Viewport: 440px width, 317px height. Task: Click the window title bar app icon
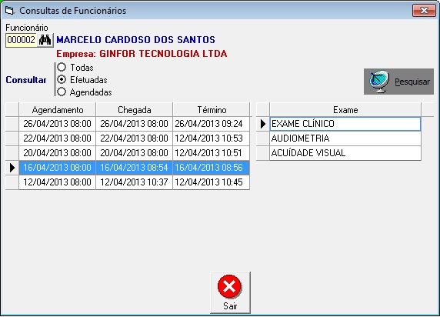[9, 11]
